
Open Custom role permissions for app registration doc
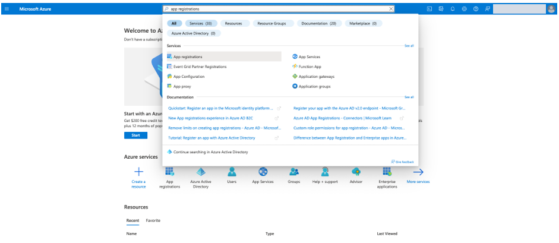pos(349,128)
